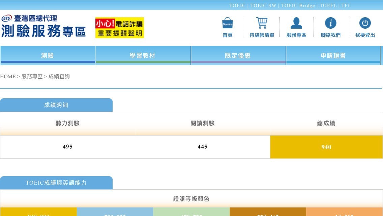
Task: Open the 聯絡我們 info icon
Action: (x=330, y=23)
